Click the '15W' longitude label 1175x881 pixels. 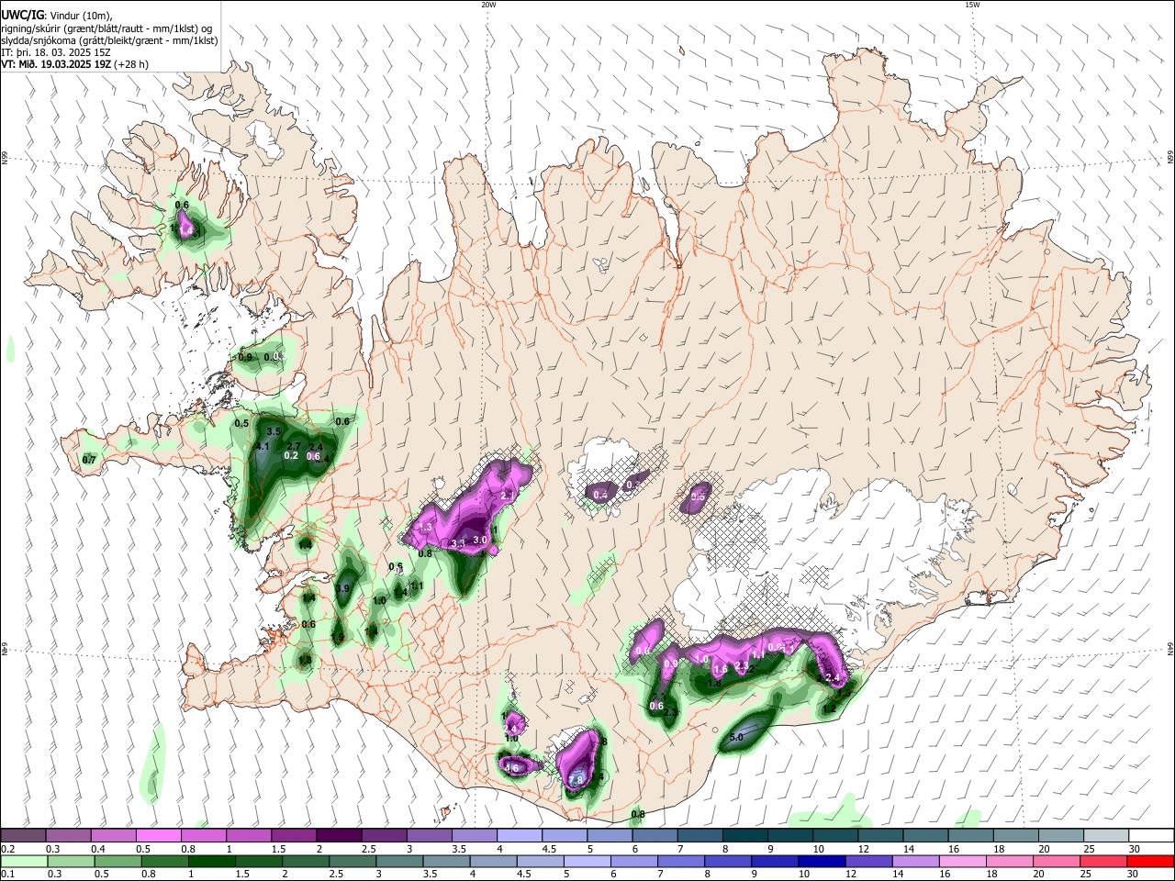(x=972, y=5)
